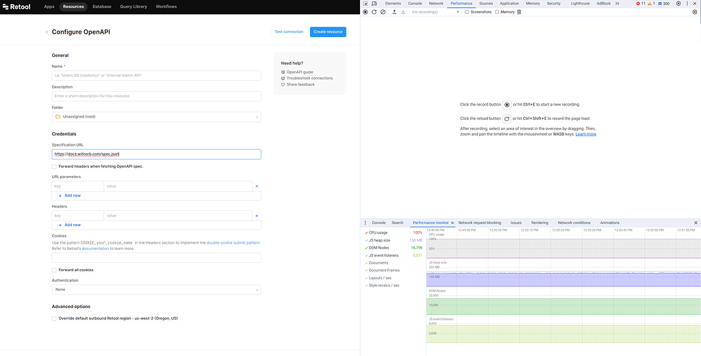701x356 pixels.
Task: Switch to the Lighthouse tab
Action: [581, 3]
